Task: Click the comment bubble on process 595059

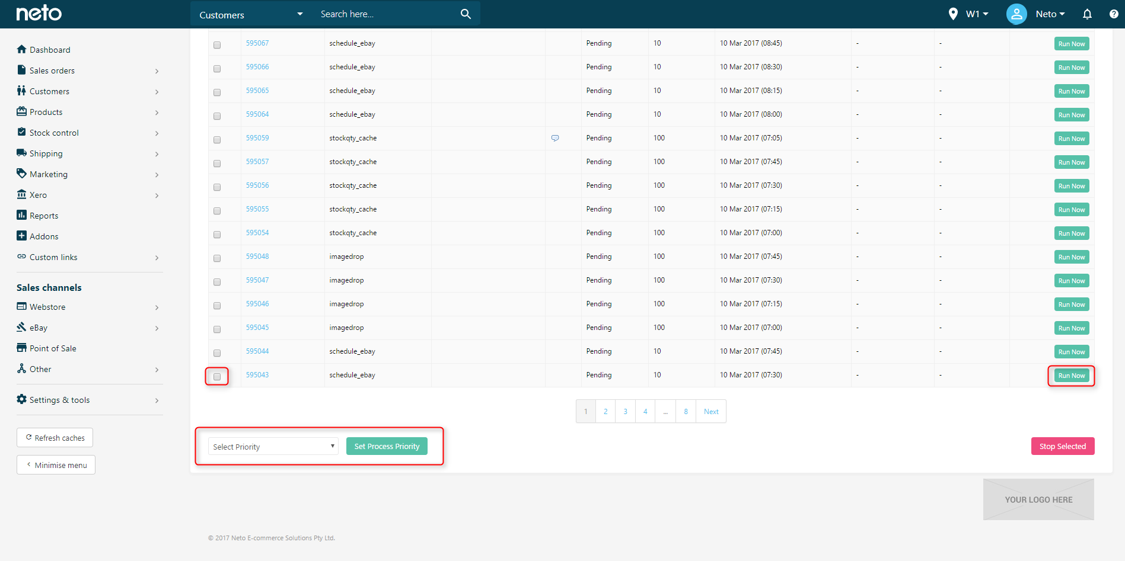Action: 555,138
